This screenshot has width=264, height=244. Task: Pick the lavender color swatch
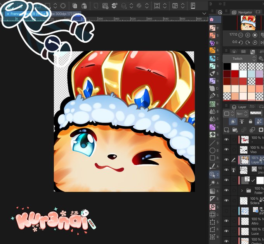pos(259,74)
